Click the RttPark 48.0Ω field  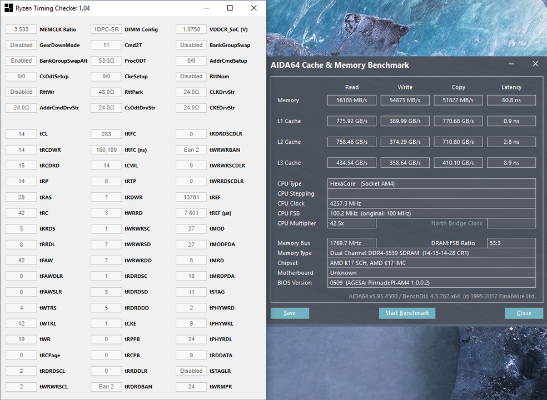(106, 92)
